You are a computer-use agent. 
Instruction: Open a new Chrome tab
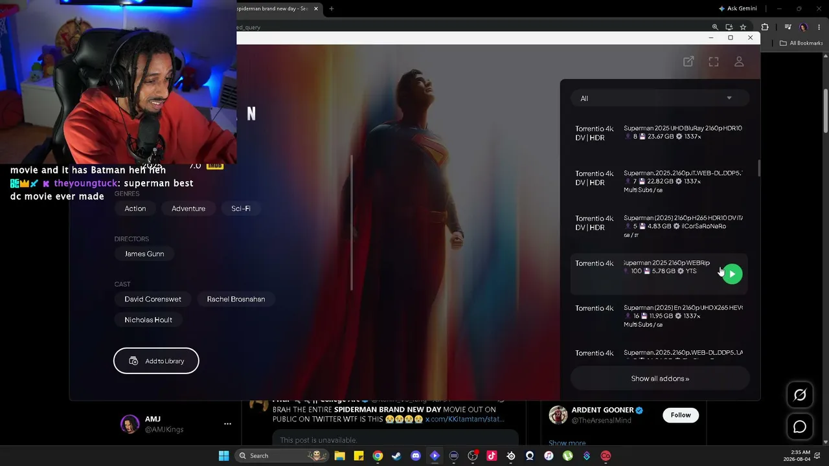[332, 8]
